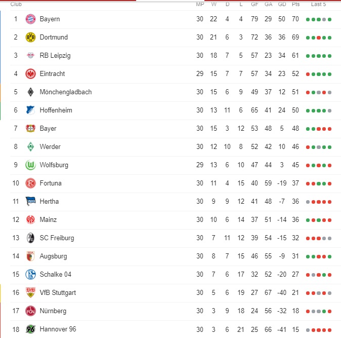
Task: Open the Fortuna team link
Action: click(51, 183)
